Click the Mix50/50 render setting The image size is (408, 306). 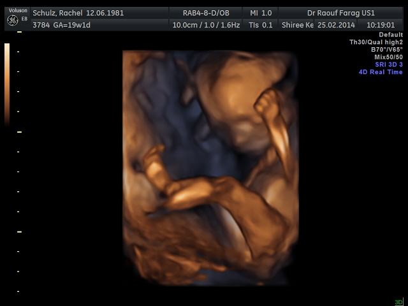click(388, 57)
